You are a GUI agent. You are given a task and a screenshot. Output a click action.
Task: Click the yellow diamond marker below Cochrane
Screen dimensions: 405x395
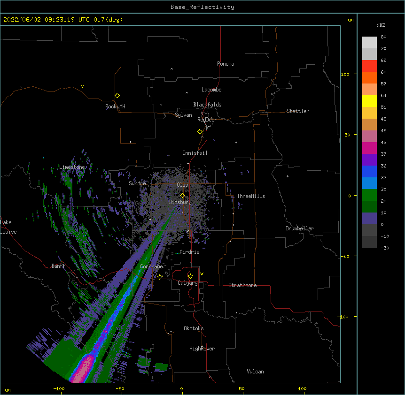pos(160,277)
